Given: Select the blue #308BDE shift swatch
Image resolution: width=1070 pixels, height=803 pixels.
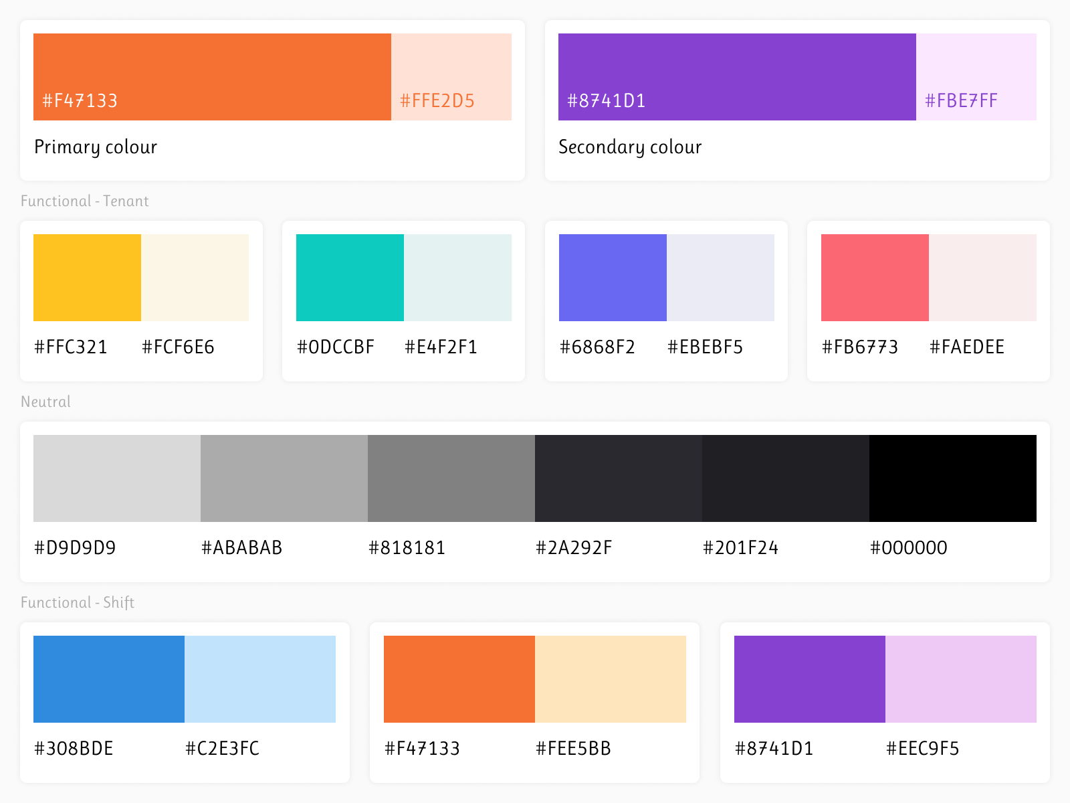Looking at the screenshot, I should click(x=109, y=679).
